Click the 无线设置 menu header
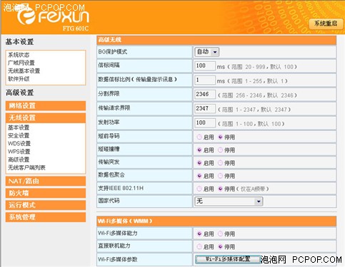Viewport: 345px width, 267px height. [x=46, y=117]
